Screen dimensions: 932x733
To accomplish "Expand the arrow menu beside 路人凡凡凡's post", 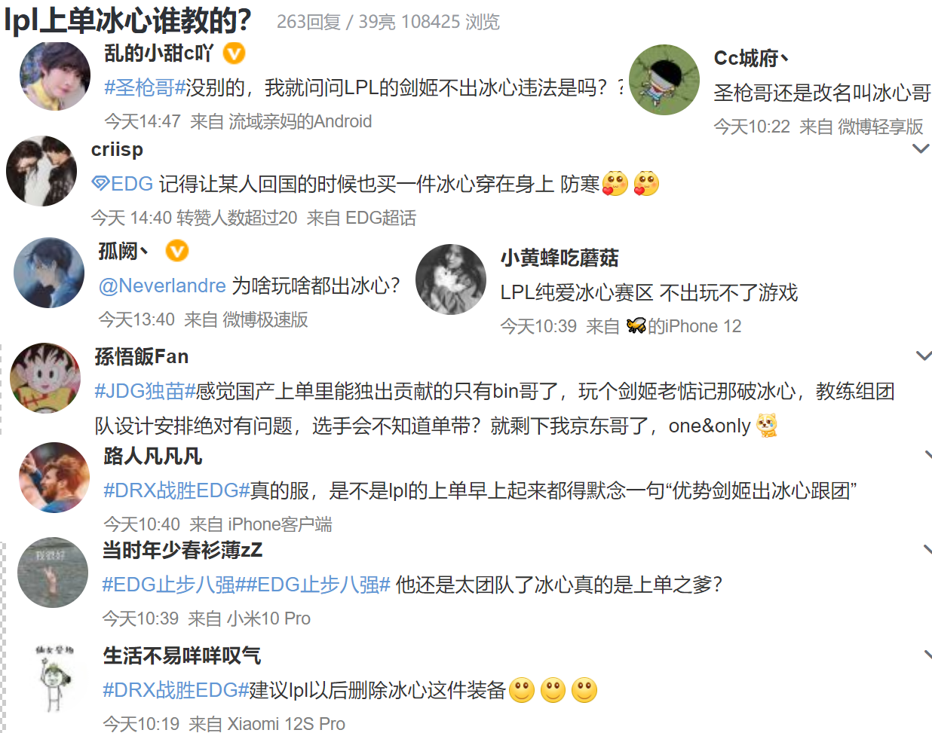I will click(927, 454).
